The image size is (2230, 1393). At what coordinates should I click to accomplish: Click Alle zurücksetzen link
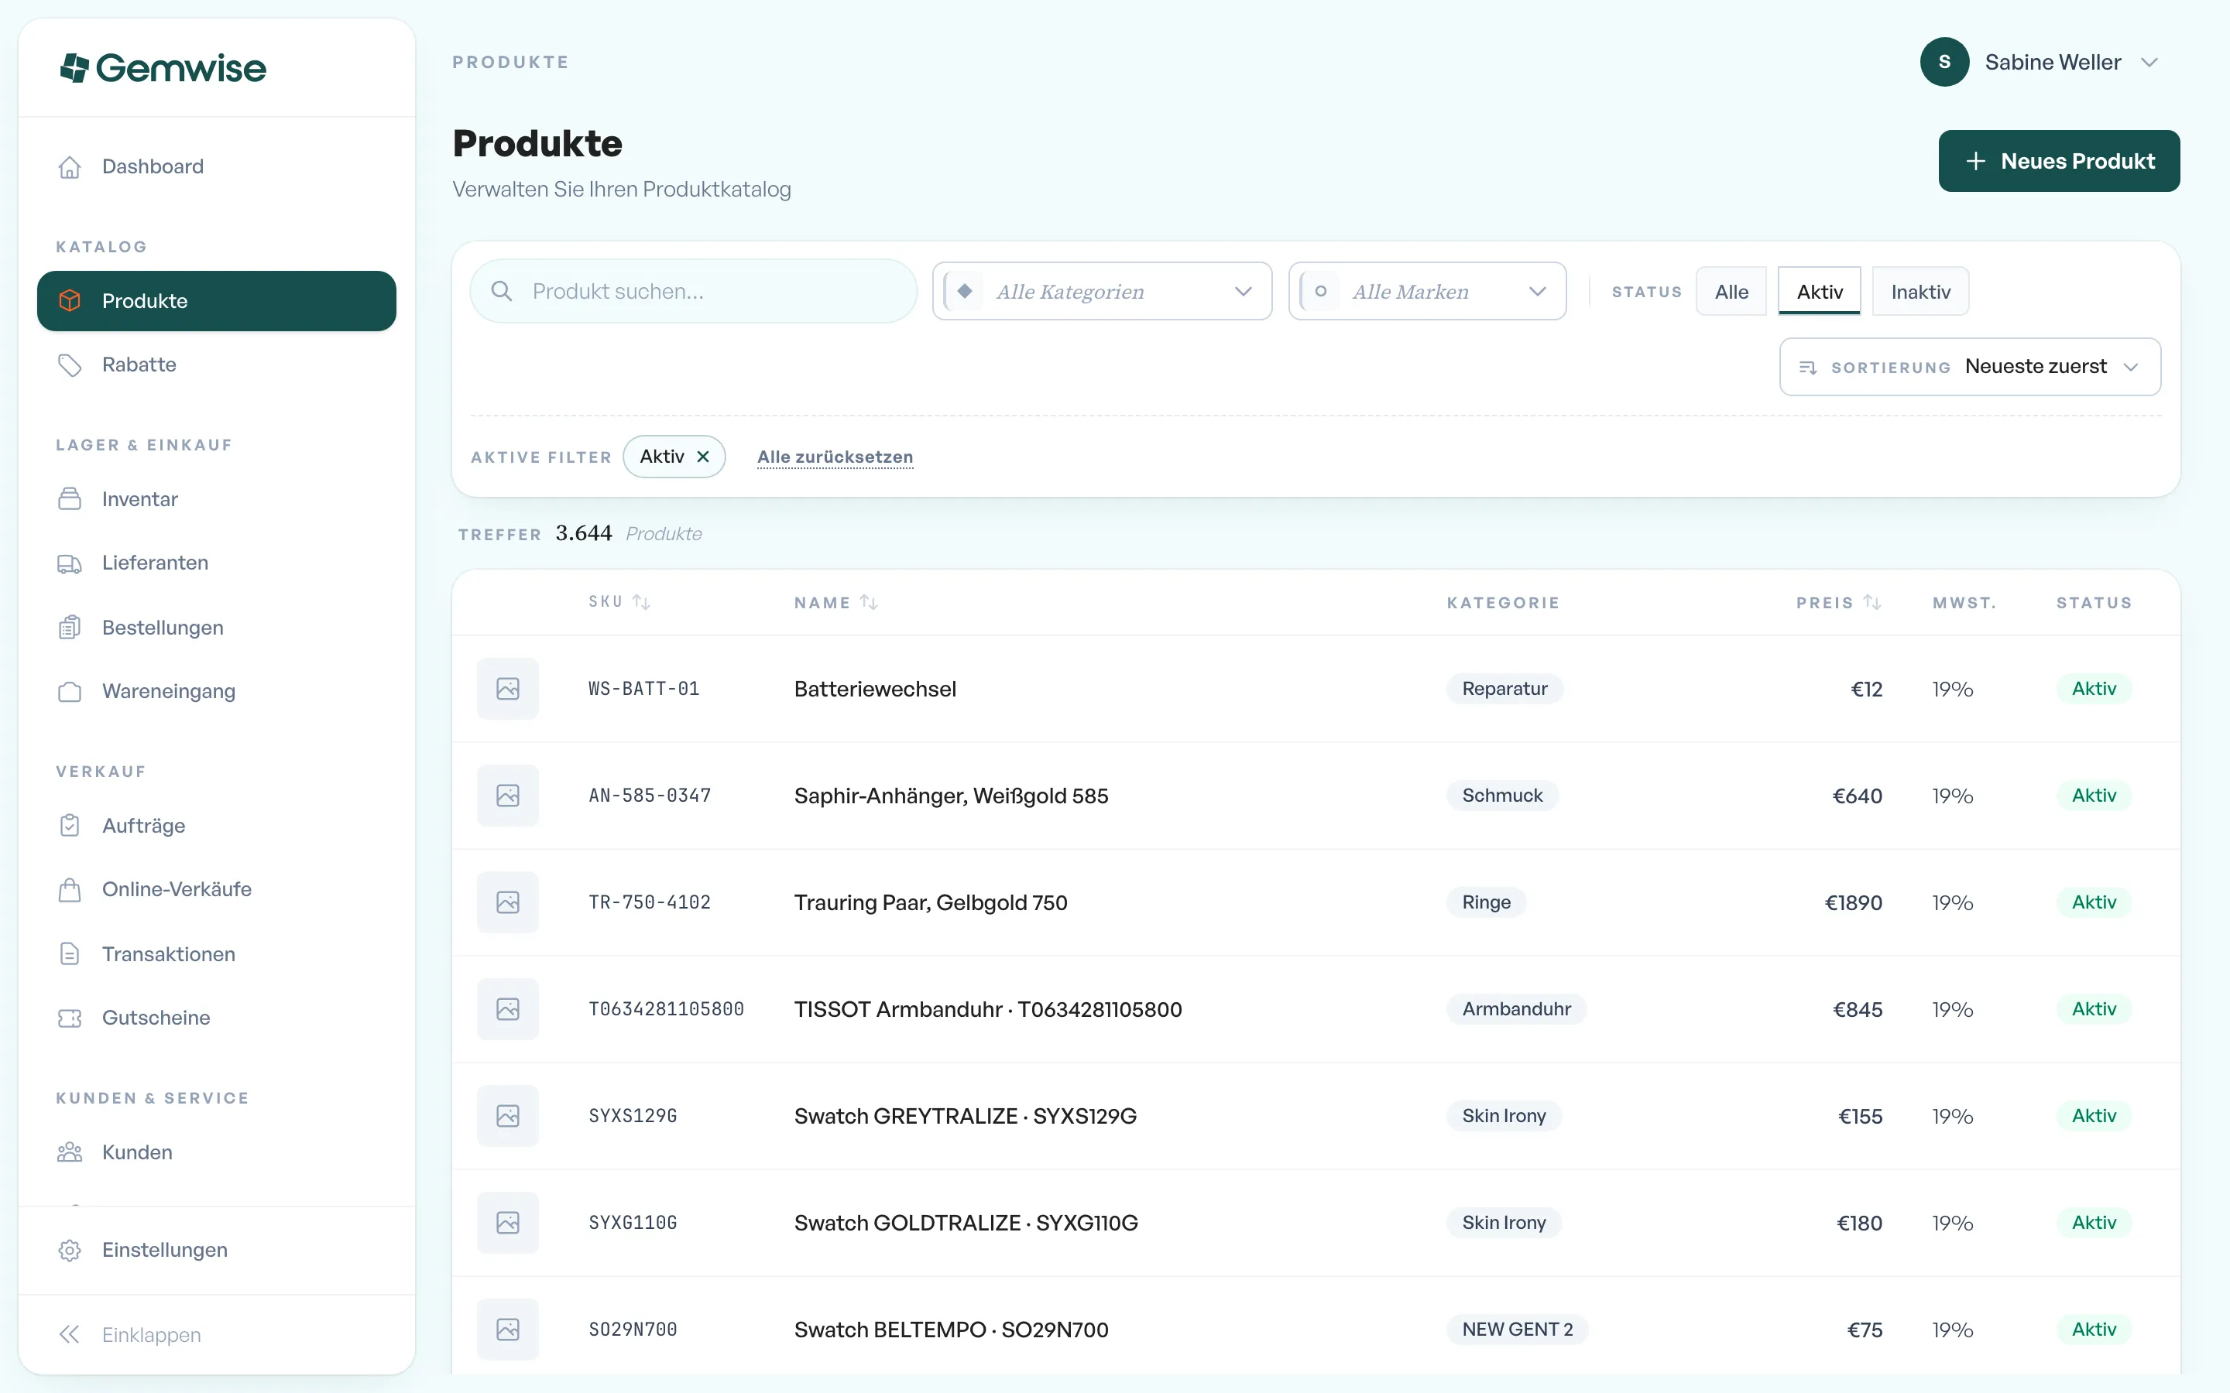pyautogui.click(x=835, y=457)
